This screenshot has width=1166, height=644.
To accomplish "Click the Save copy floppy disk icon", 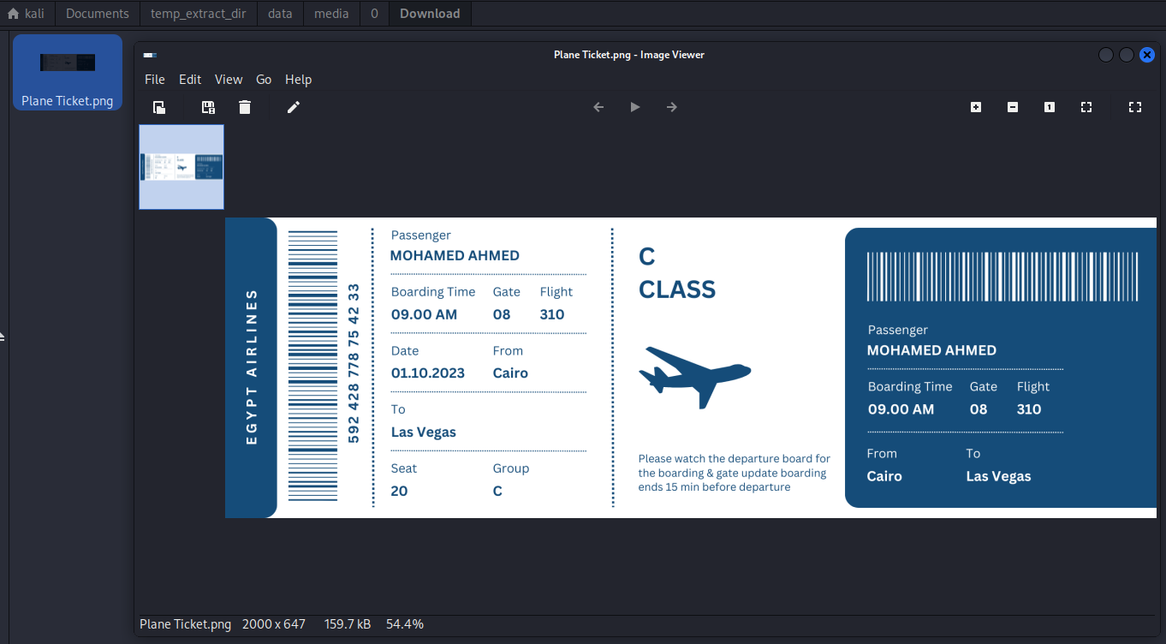I will tap(208, 107).
